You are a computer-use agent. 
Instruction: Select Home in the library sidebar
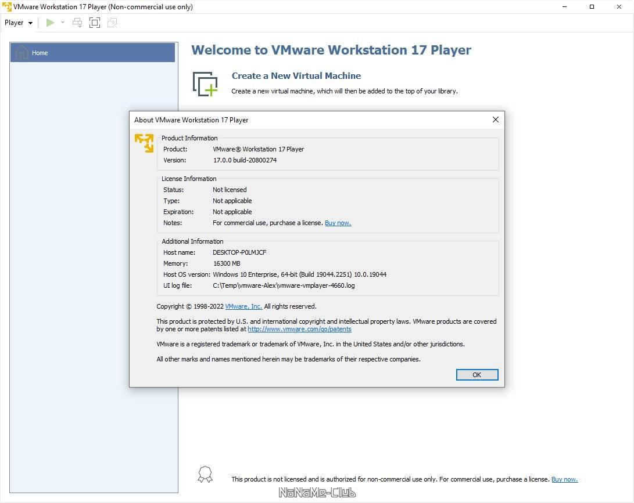tap(92, 52)
